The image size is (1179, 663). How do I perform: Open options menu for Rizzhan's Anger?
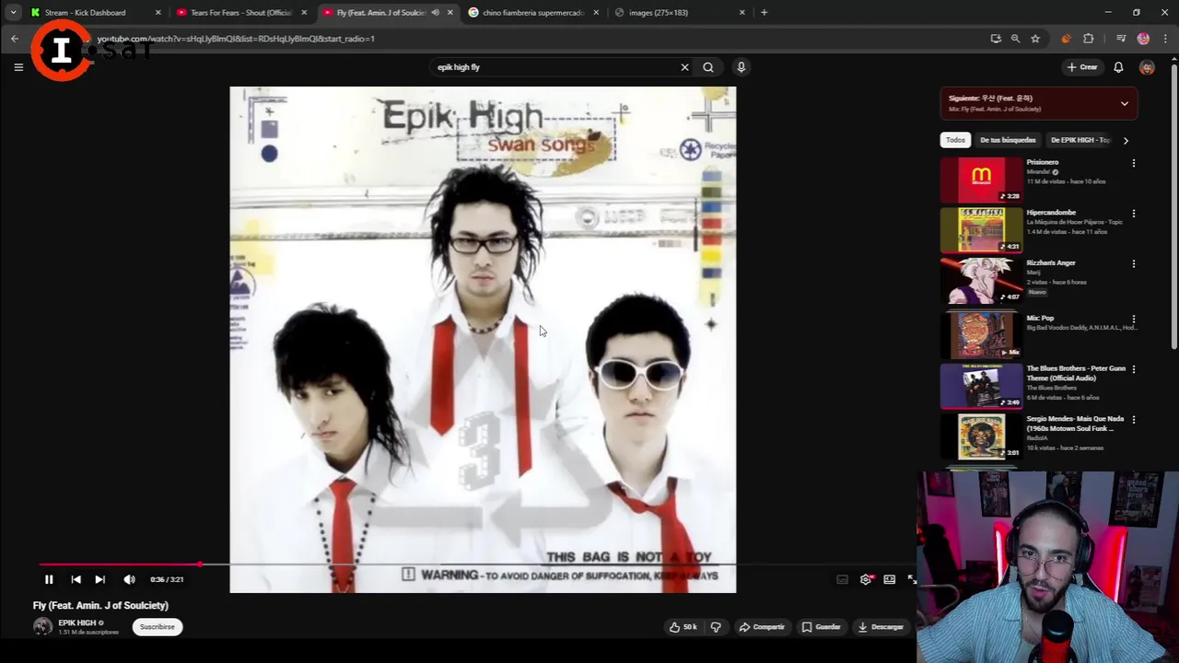[1134, 263]
